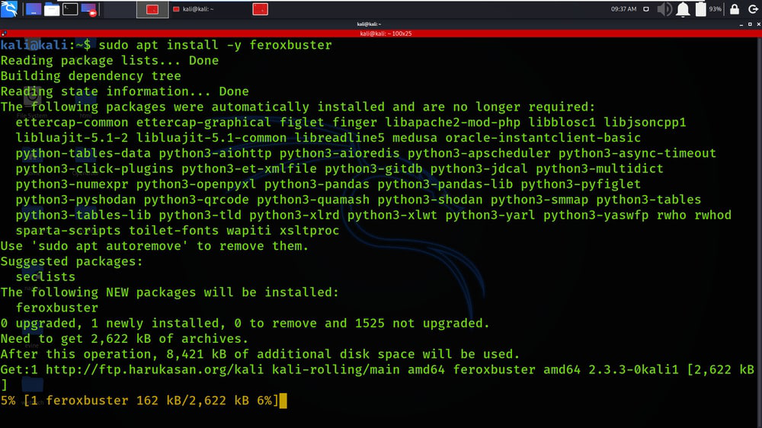Click the '5% [1 feroxbuster 162 kB/2,622 kB 6%]' progress line

pyautogui.click(x=139, y=401)
